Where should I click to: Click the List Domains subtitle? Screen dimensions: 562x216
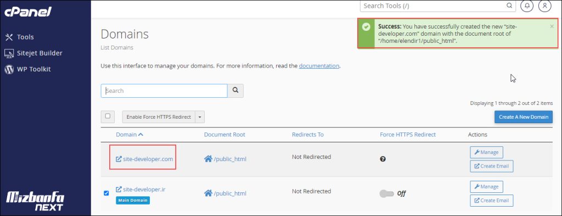[117, 47]
